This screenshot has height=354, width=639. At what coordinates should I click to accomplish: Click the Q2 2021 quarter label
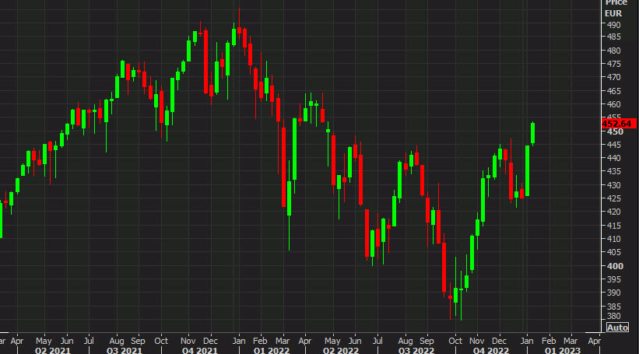tap(53, 350)
